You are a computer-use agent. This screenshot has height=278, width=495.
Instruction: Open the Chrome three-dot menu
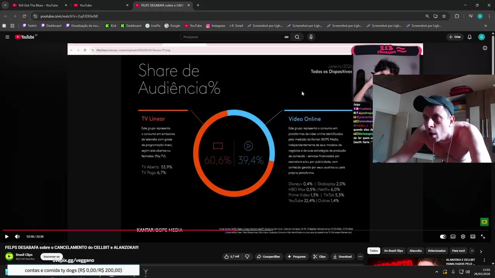(x=490, y=16)
